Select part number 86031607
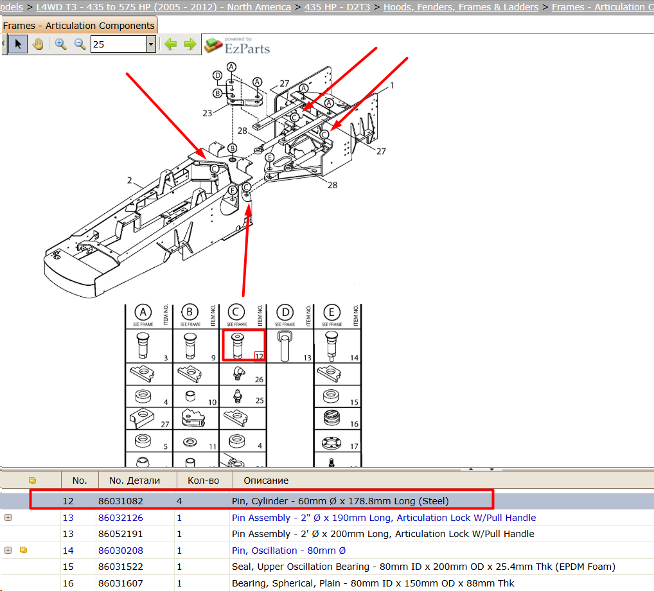This screenshot has height=591, width=654. point(121,583)
